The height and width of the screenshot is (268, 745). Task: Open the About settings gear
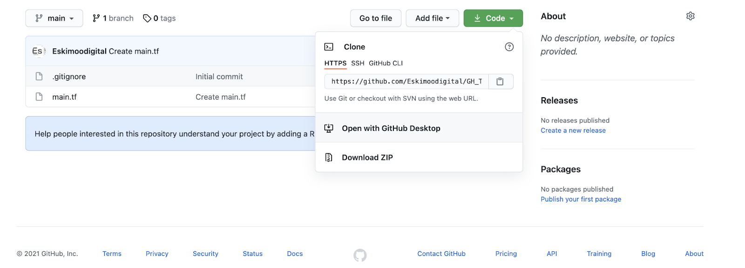tap(691, 16)
